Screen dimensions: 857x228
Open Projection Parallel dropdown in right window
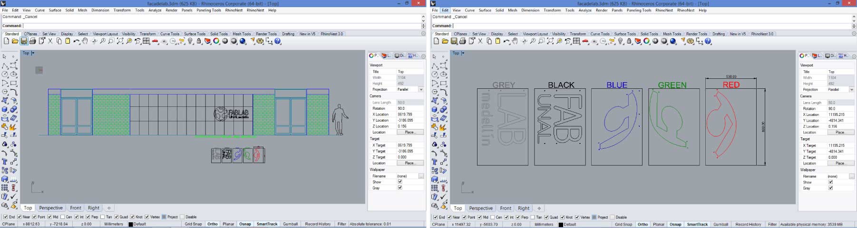[851, 89]
